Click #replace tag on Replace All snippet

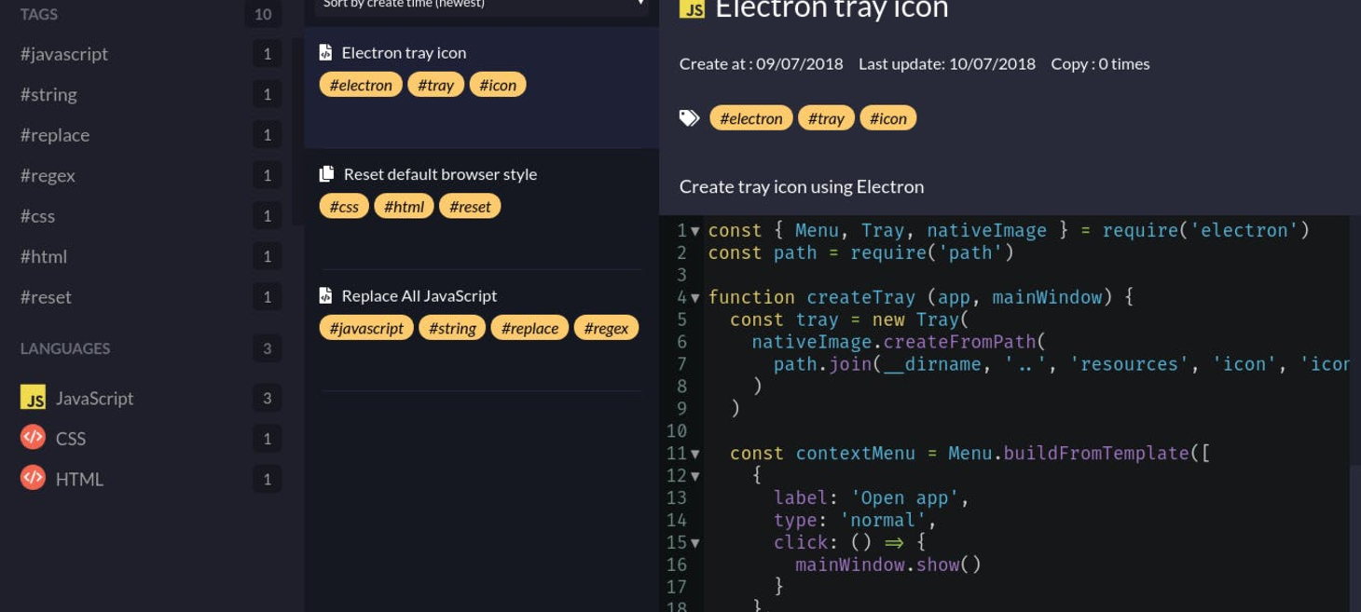[x=529, y=328]
